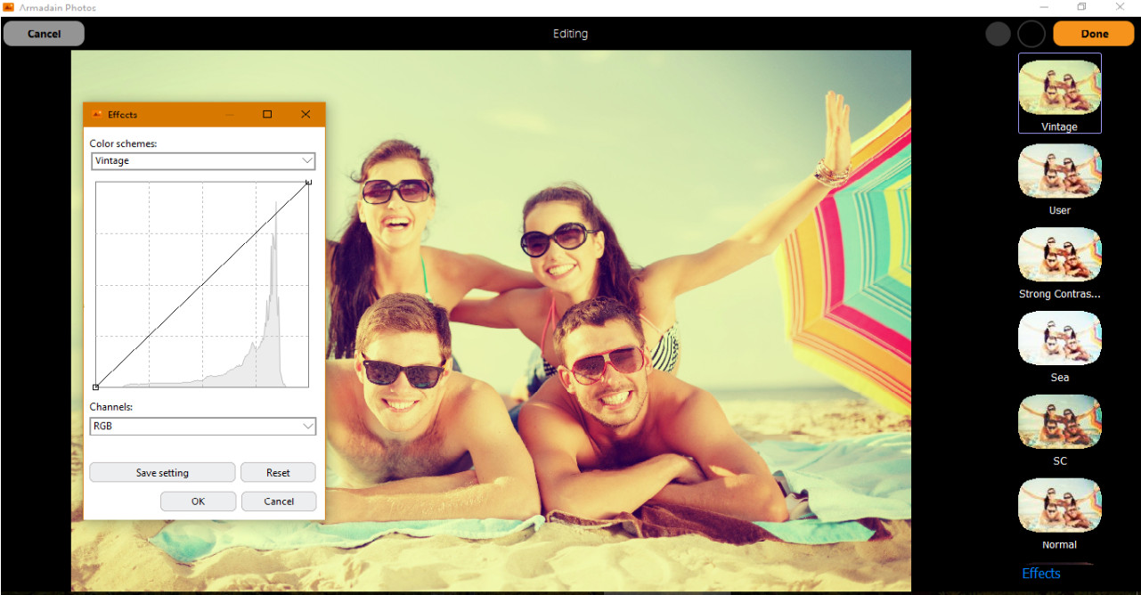Apply the Normal effect thumbnail
This screenshot has width=1141, height=595.
[1059, 506]
